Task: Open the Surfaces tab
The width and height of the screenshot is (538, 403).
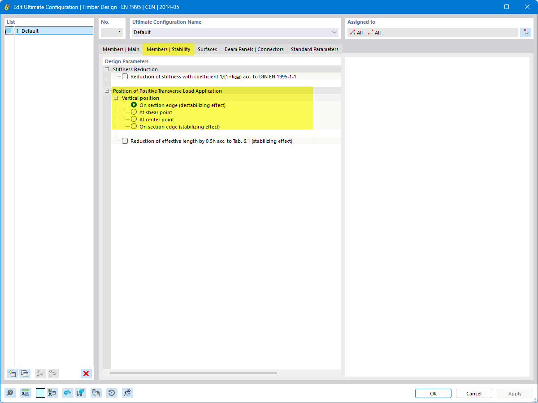Action: pos(207,49)
